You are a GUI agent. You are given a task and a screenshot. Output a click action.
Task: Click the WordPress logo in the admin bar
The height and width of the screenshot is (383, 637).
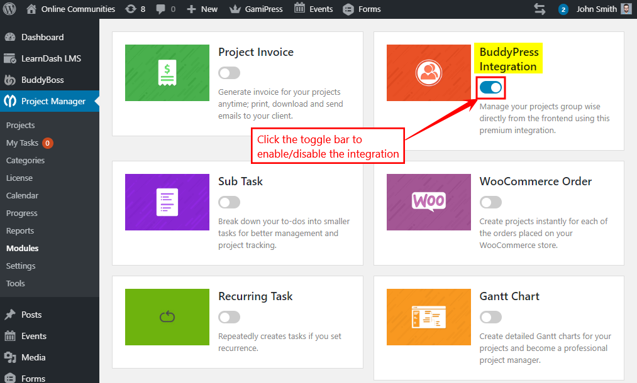click(x=9, y=9)
